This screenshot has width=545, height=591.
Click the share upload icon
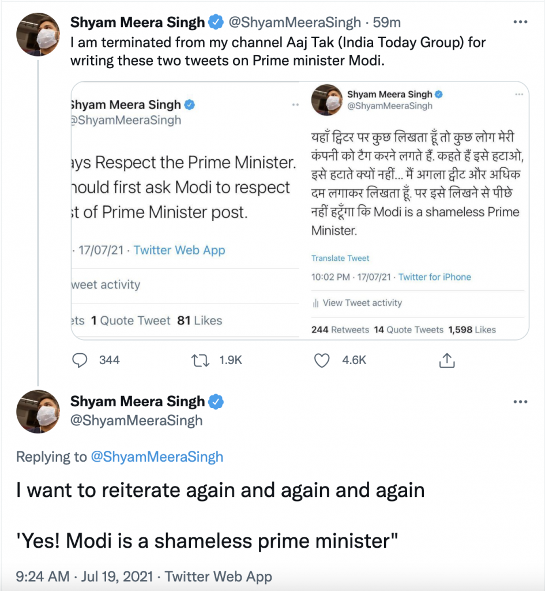click(x=447, y=361)
